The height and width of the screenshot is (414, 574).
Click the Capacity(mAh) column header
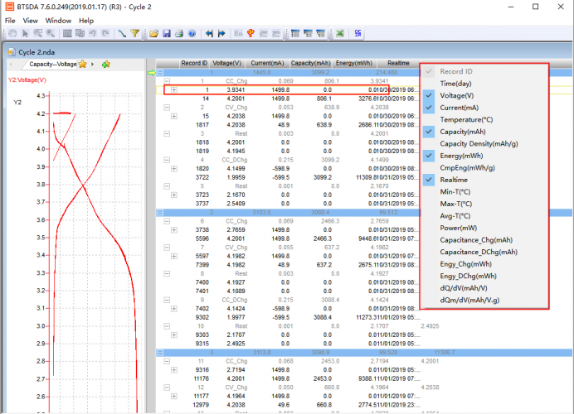tap(310, 63)
